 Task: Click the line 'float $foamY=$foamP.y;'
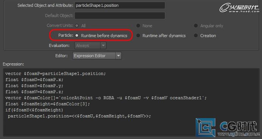pos(34,86)
